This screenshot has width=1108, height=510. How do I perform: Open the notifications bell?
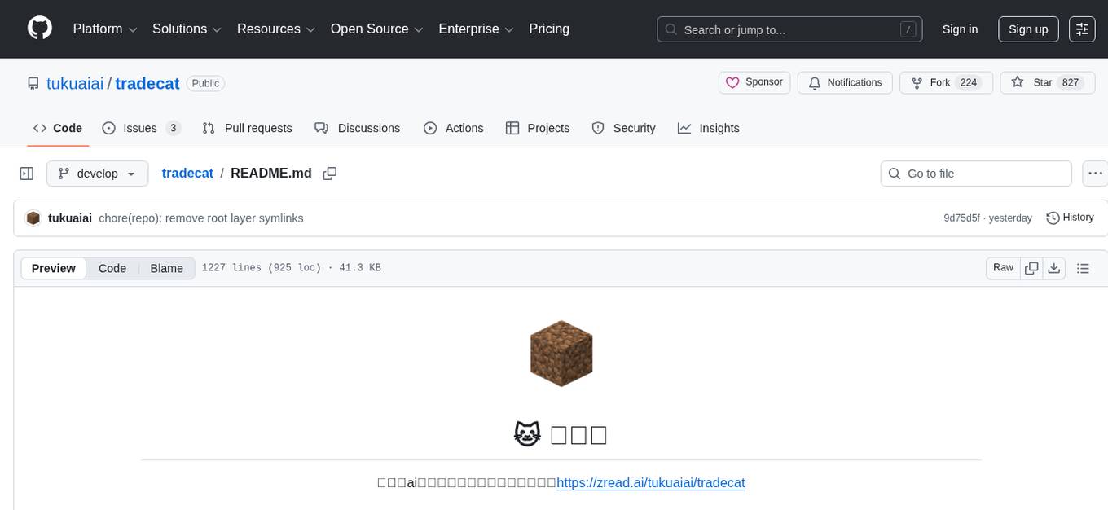845,82
